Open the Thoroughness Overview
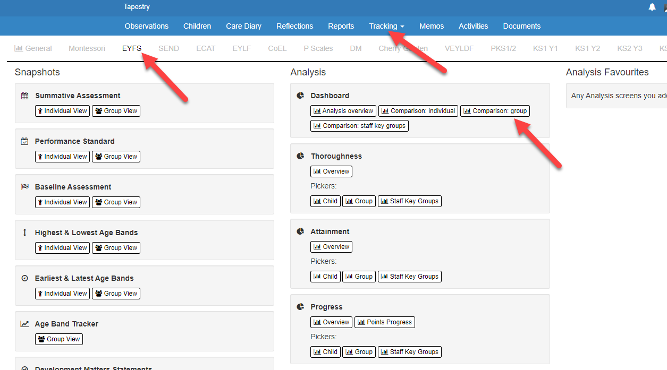Viewport: 667px width, 370px height. point(332,171)
